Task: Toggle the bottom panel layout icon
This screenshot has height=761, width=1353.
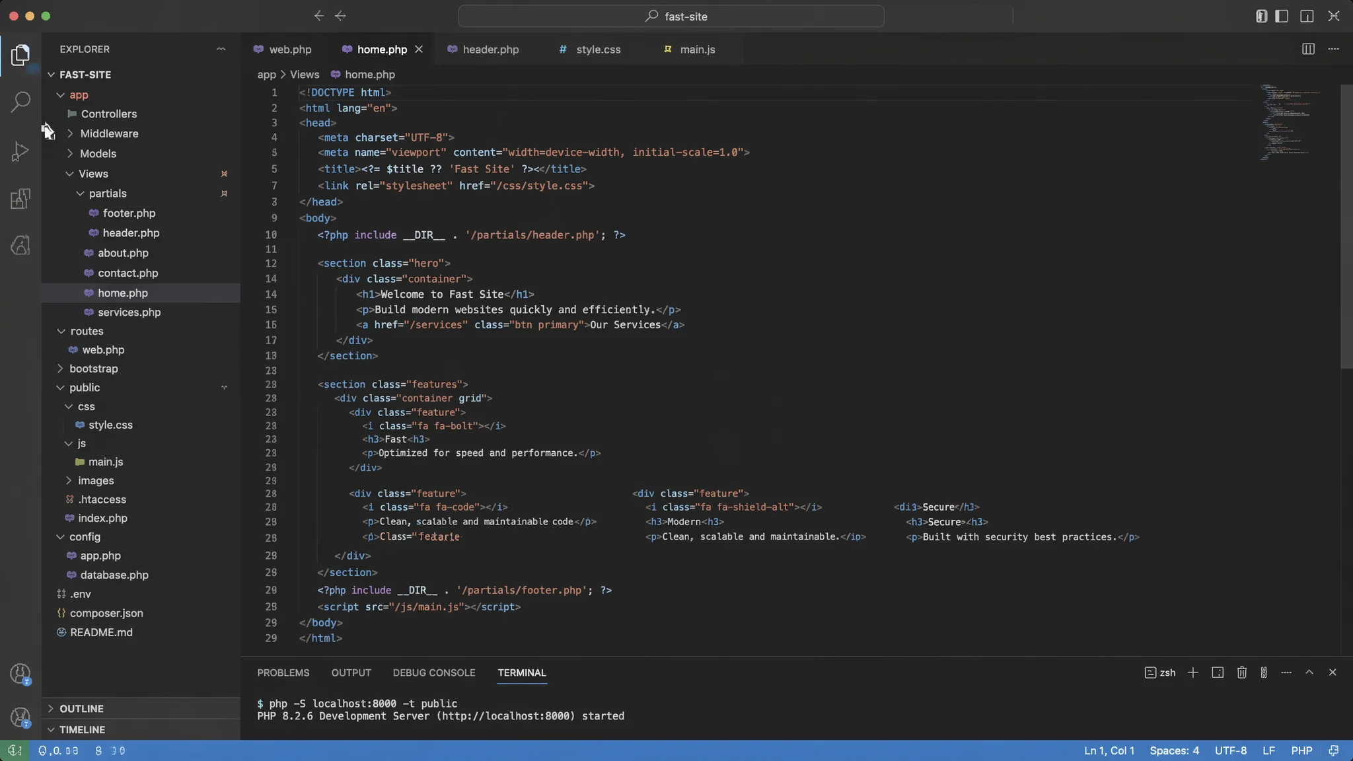Action: 1307,16
